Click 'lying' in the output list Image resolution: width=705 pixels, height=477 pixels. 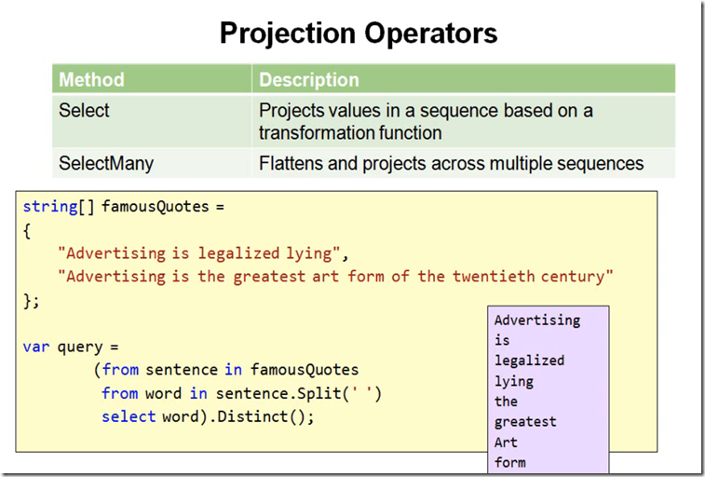coord(513,380)
